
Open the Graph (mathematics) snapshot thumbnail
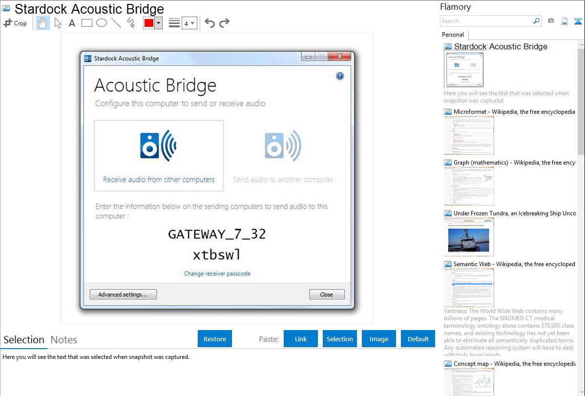click(469, 186)
